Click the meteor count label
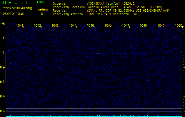The height and width of the screenshot is (117, 185). 42,9
